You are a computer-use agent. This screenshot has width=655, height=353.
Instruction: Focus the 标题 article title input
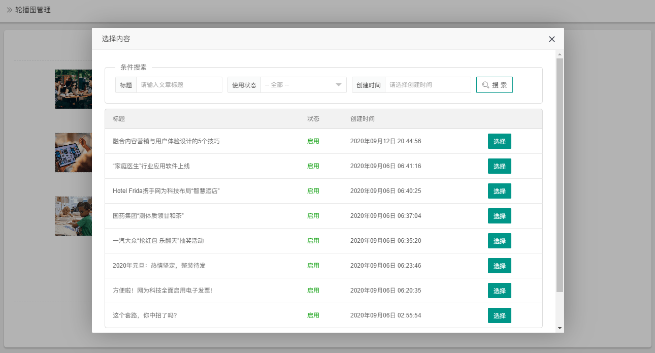(179, 85)
